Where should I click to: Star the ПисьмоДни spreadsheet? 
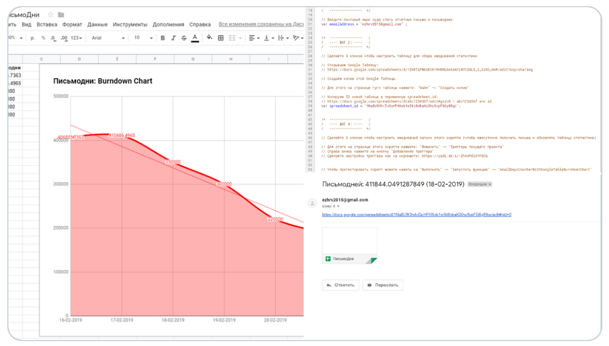pyautogui.click(x=51, y=14)
